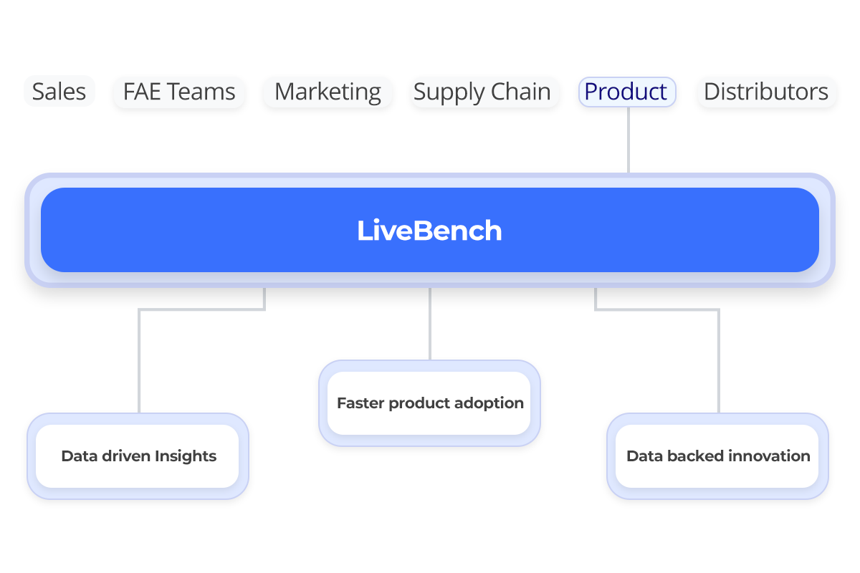Click the elbow connector above Data driven Insights

139,358
